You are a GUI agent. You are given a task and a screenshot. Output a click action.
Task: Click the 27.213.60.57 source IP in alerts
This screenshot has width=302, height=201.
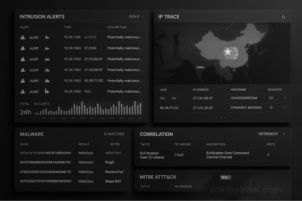93,59
